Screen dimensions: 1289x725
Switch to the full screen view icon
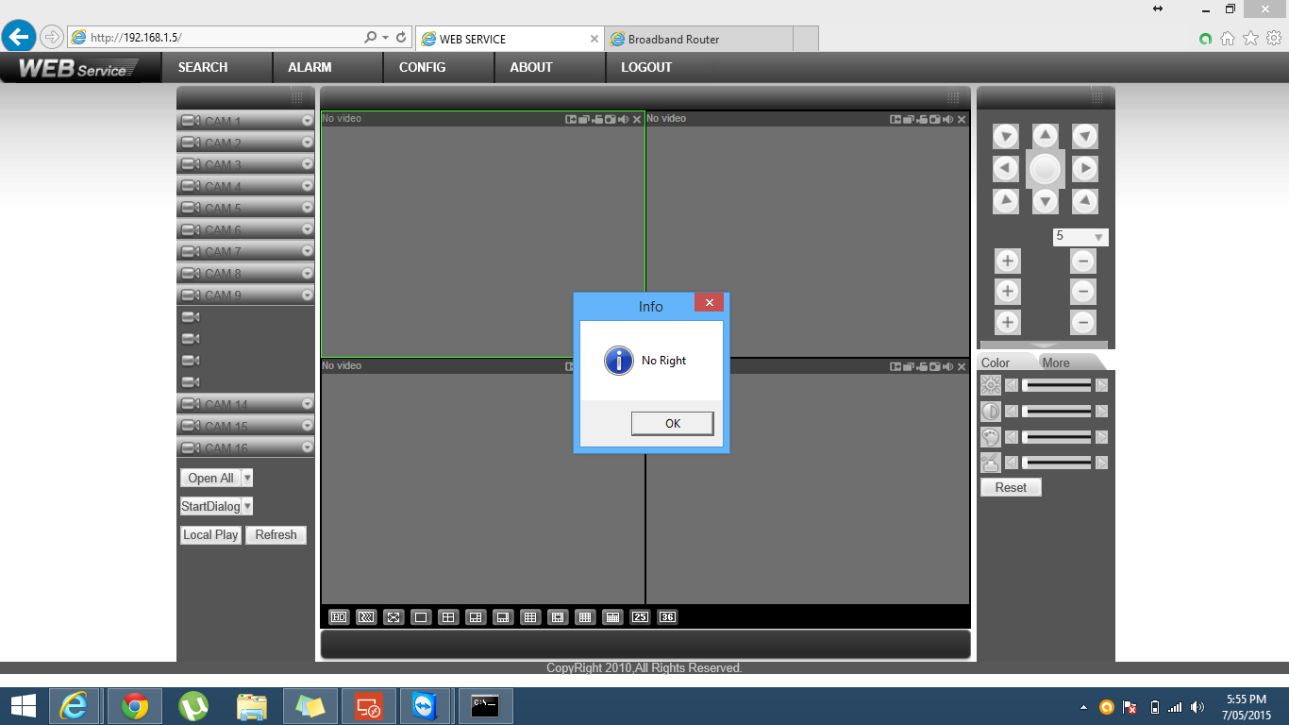tap(393, 617)
